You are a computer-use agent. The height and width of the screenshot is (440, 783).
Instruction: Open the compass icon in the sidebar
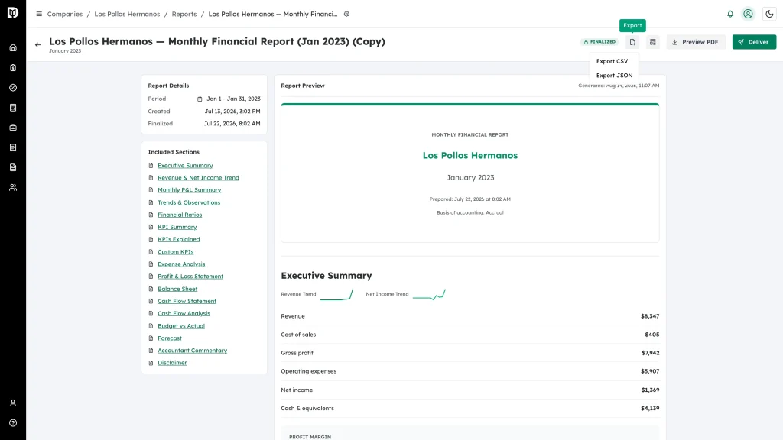[13, 88]
